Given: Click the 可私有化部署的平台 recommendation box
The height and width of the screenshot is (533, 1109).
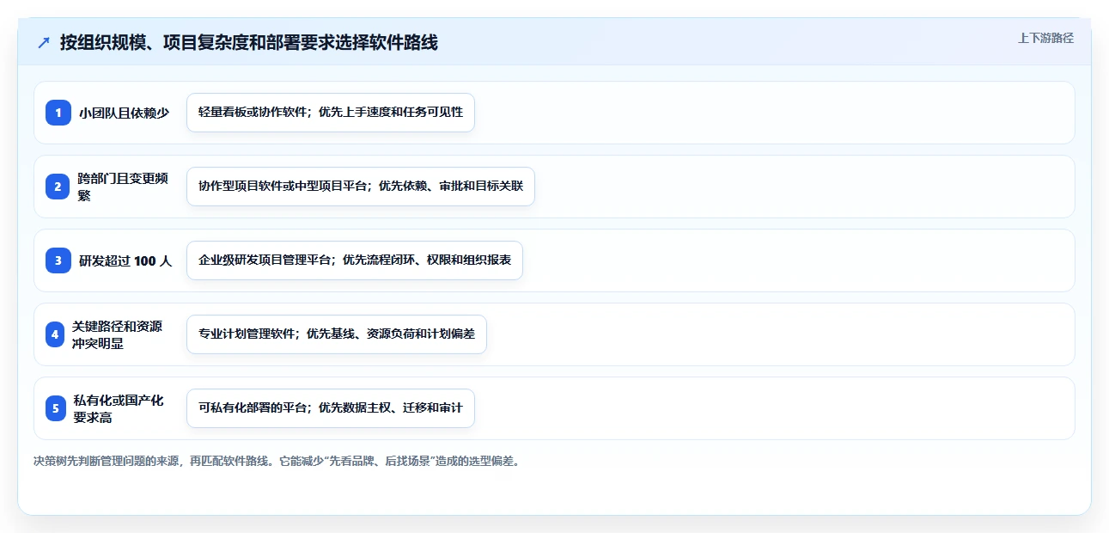Looking at the screenshot, I should (x=331, y=408).
